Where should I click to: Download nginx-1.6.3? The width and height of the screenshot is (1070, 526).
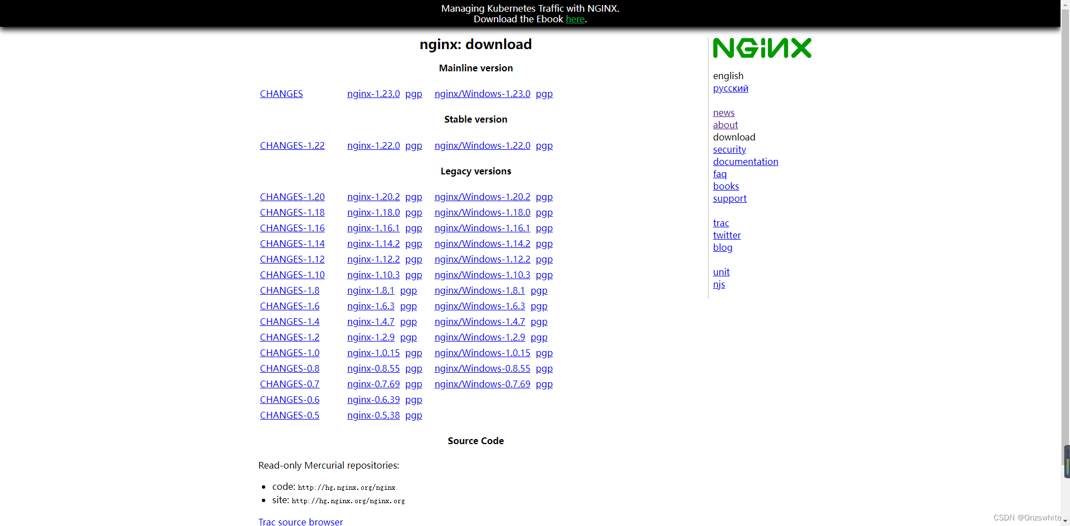click(371, 306)
